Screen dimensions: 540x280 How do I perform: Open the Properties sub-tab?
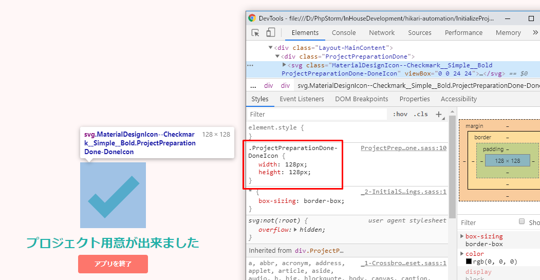pyautogui.click(x=415, y=99)
